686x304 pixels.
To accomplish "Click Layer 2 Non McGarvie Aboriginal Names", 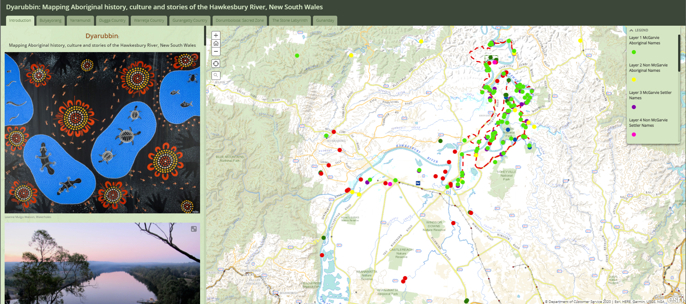I will pos(648,68).
